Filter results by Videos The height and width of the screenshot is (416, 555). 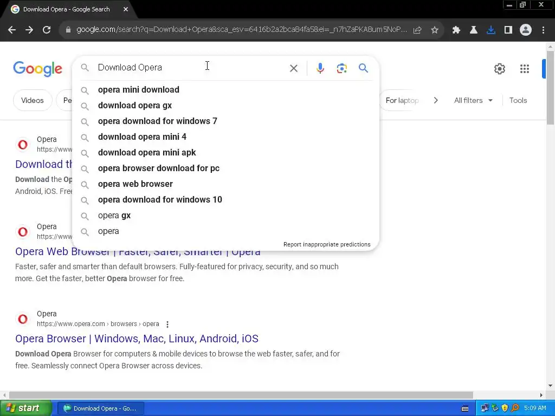[x=33, y=100]
